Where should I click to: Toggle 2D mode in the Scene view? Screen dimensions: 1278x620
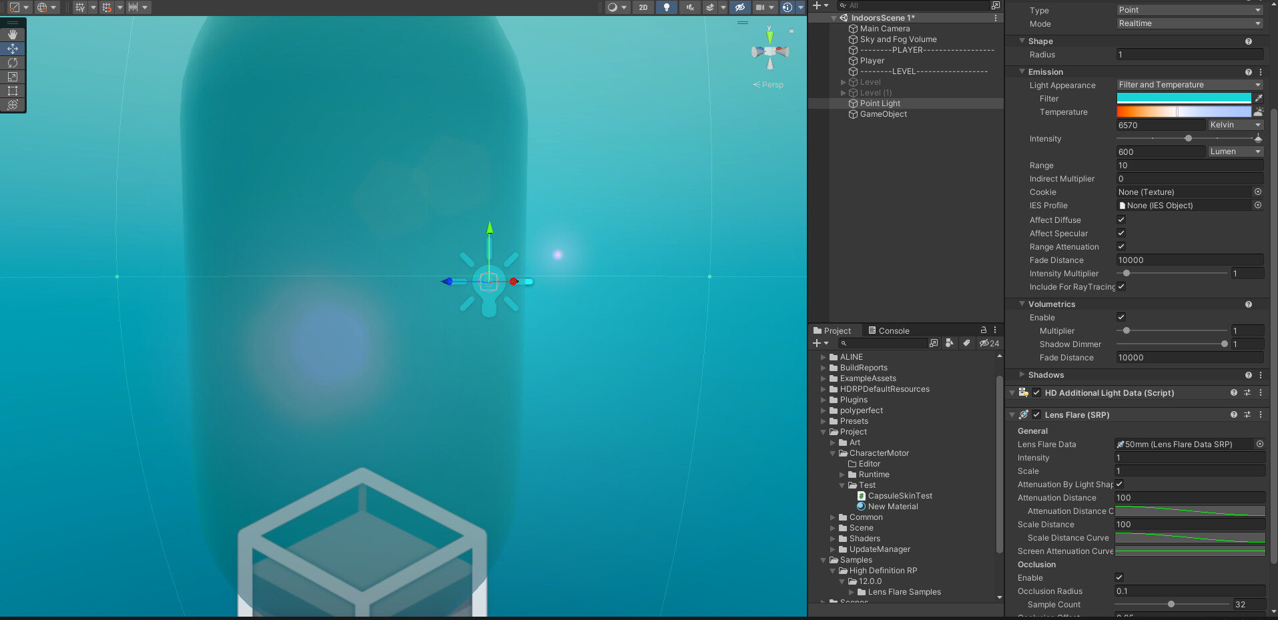click(x=643, y=7)
